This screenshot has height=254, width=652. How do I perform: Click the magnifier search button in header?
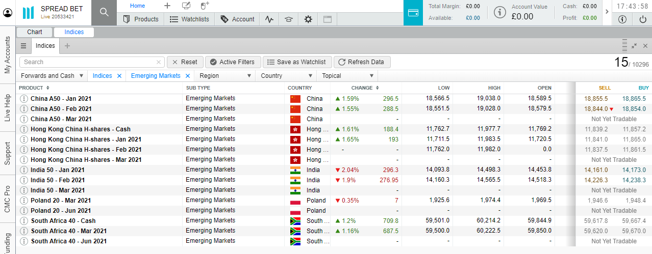[x=104, y=13]
